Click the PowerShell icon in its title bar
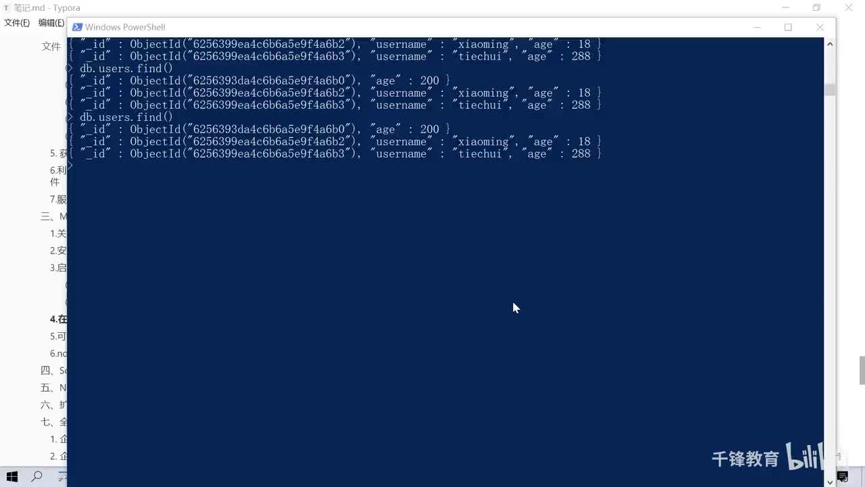 click(77, 27)
